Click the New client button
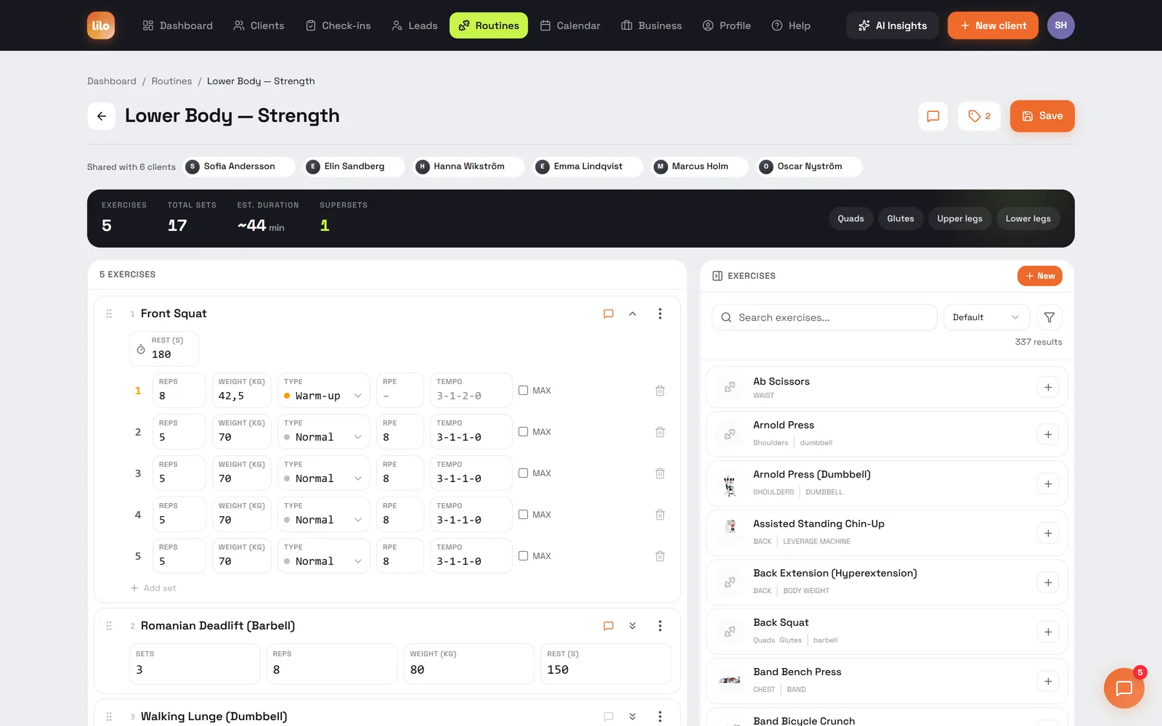The image size is (1162, 726). pos(993,25)
